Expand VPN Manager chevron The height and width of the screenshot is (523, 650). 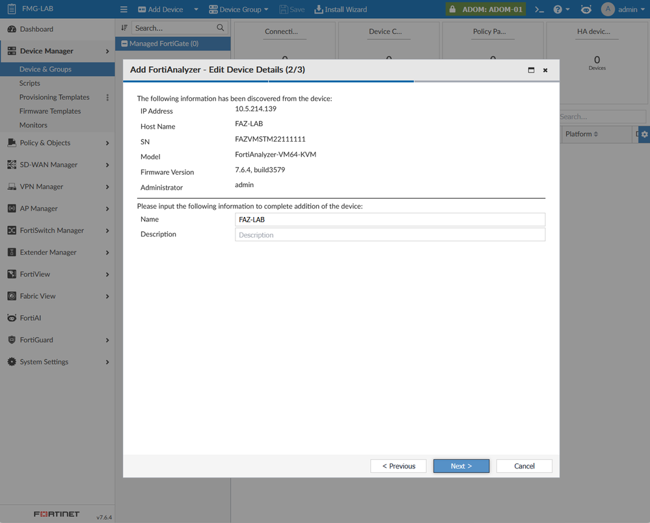click(x=107, y=187)
